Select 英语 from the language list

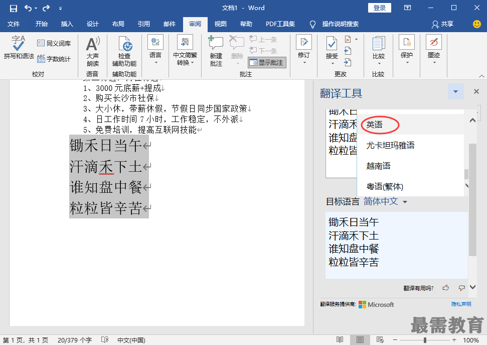pos(410,125)
